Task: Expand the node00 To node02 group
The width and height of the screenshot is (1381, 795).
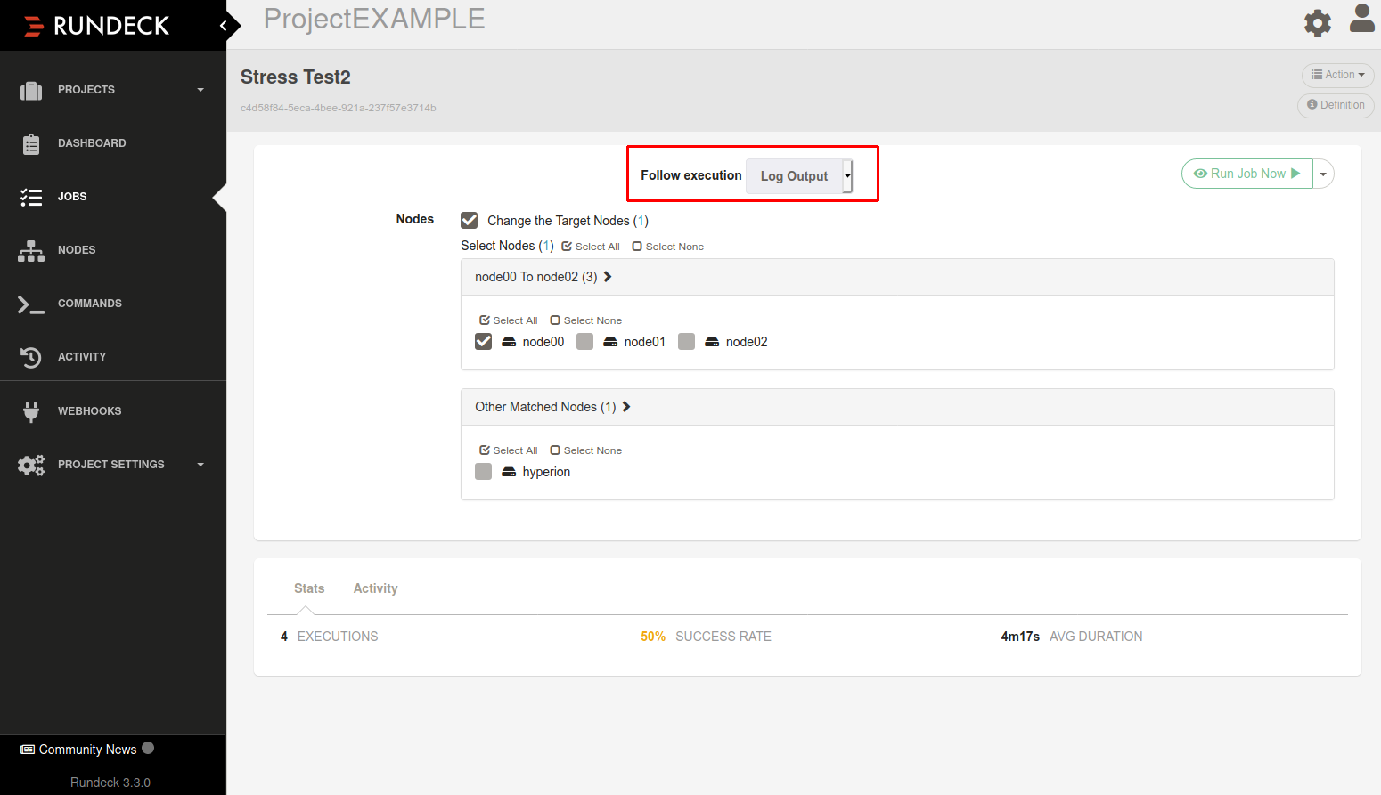Action: [608, 277]
